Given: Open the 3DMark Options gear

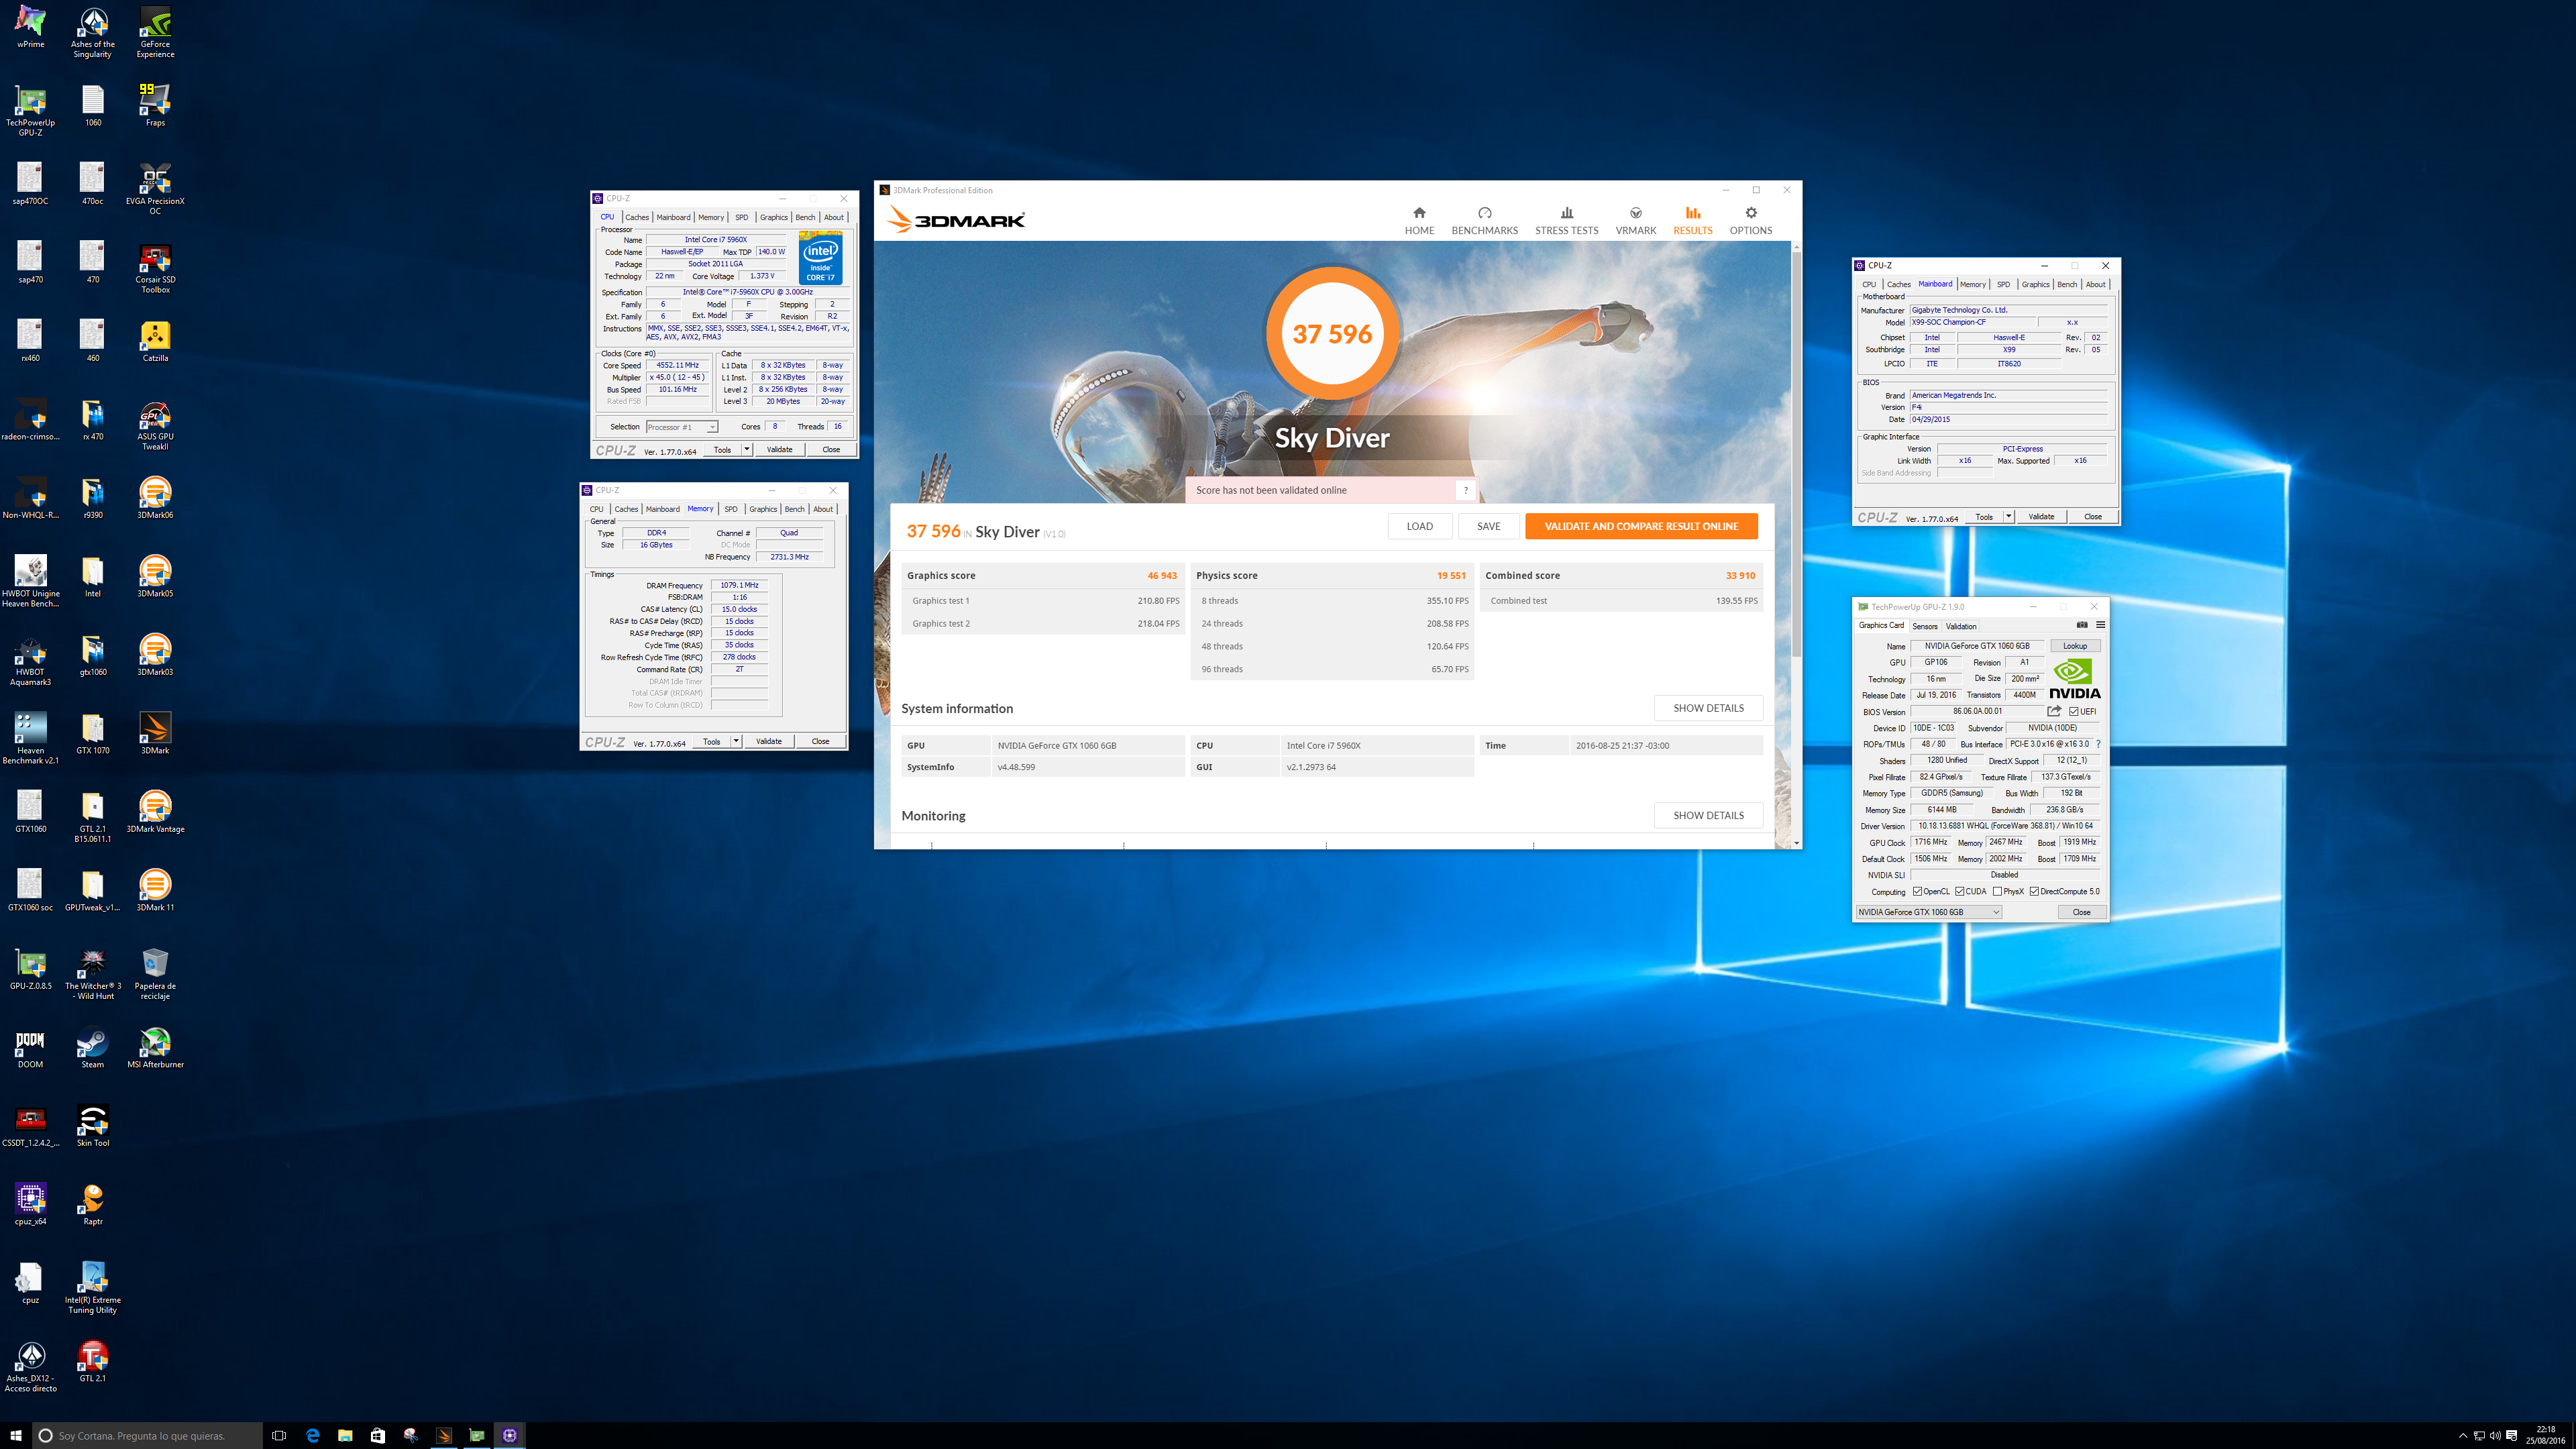Looking at the screenshot, I should (x=1750, y=221).
